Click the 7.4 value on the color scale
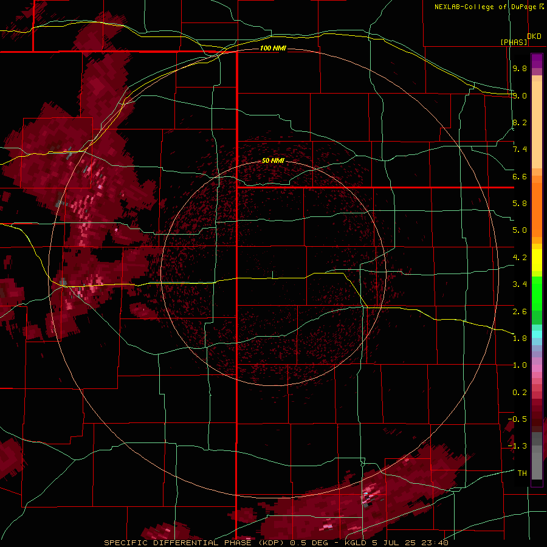Viewport: 547px width, 547px height. click(x=520, y=150)
